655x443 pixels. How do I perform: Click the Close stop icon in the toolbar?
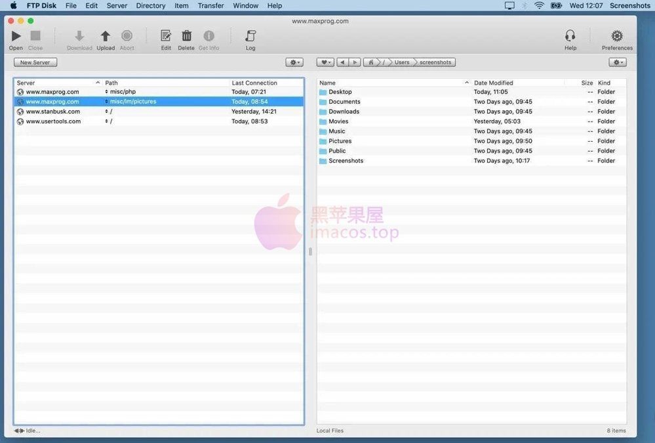click(35, 36)
